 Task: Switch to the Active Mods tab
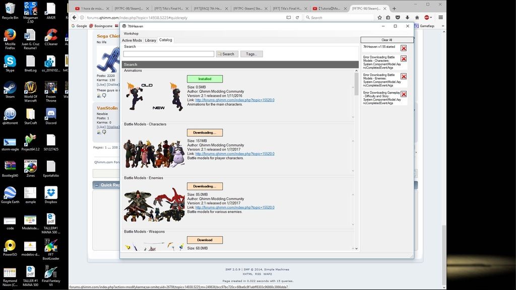tap(132, 40)
